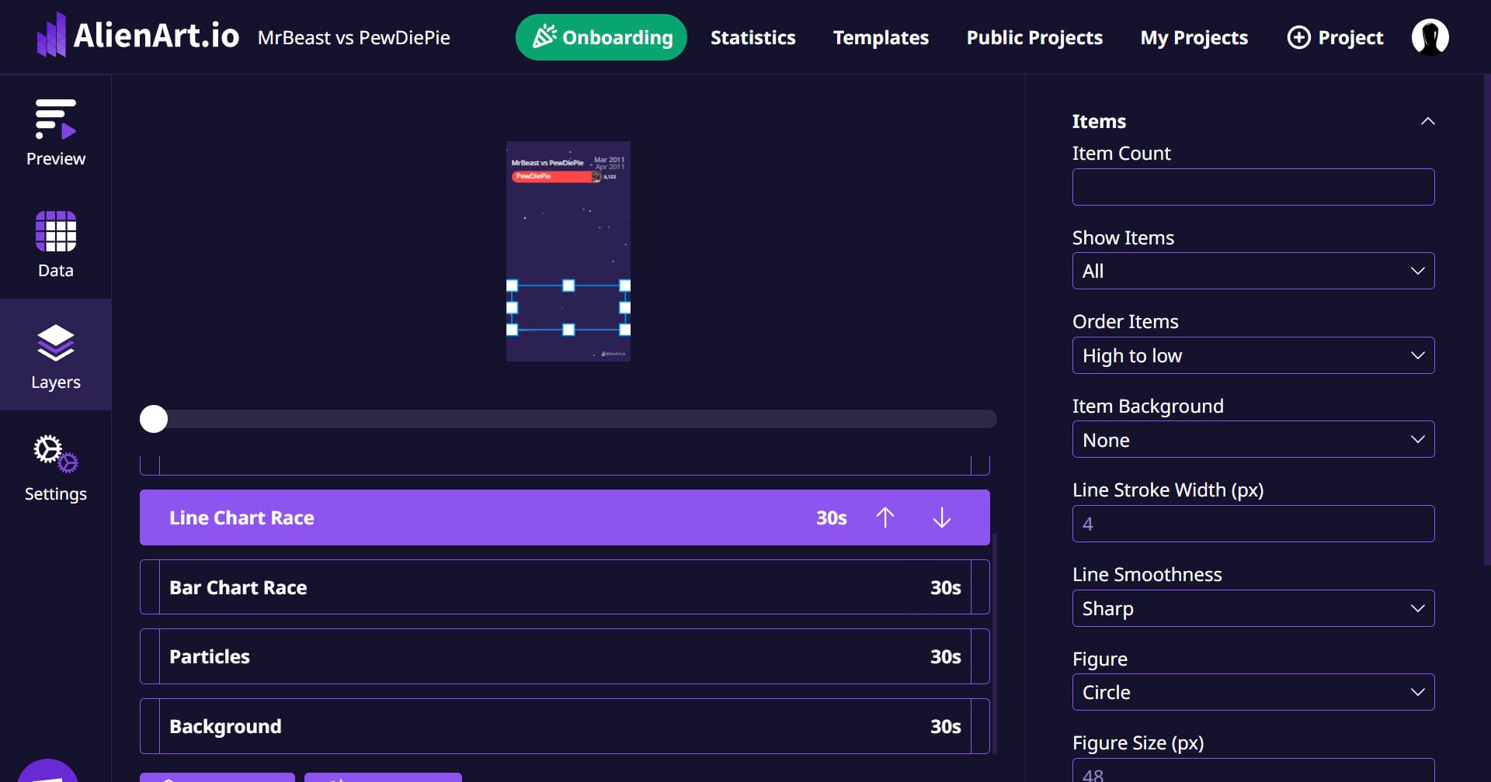Click the Particles 30s duration
The height and width of the screenshot is (782, 1491).
(946, 656)
